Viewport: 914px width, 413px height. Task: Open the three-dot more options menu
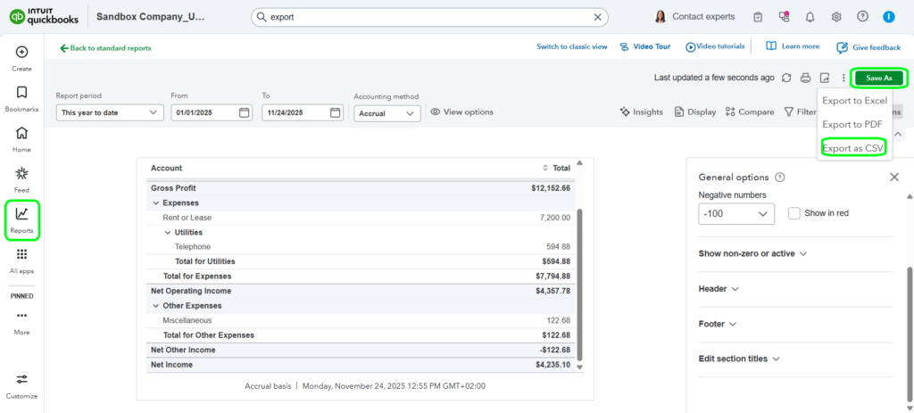click(843, 78)
